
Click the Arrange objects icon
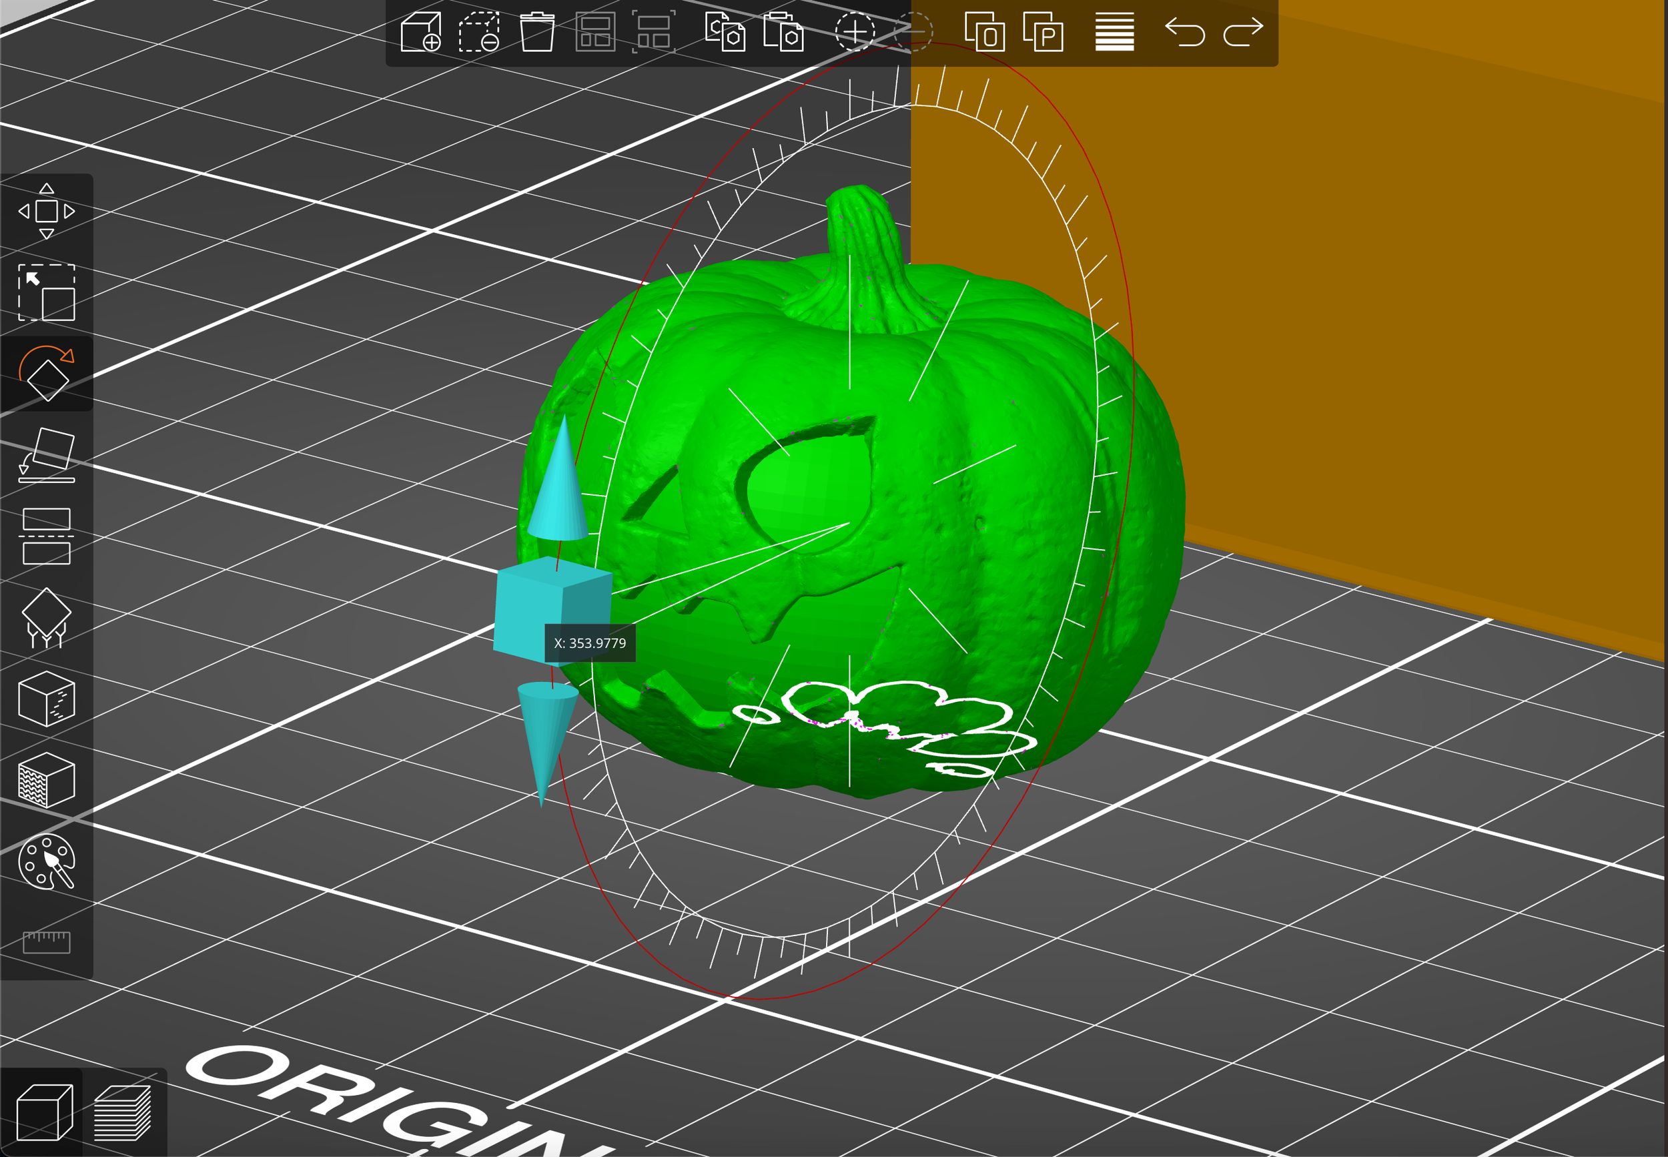tap(595, 31)
